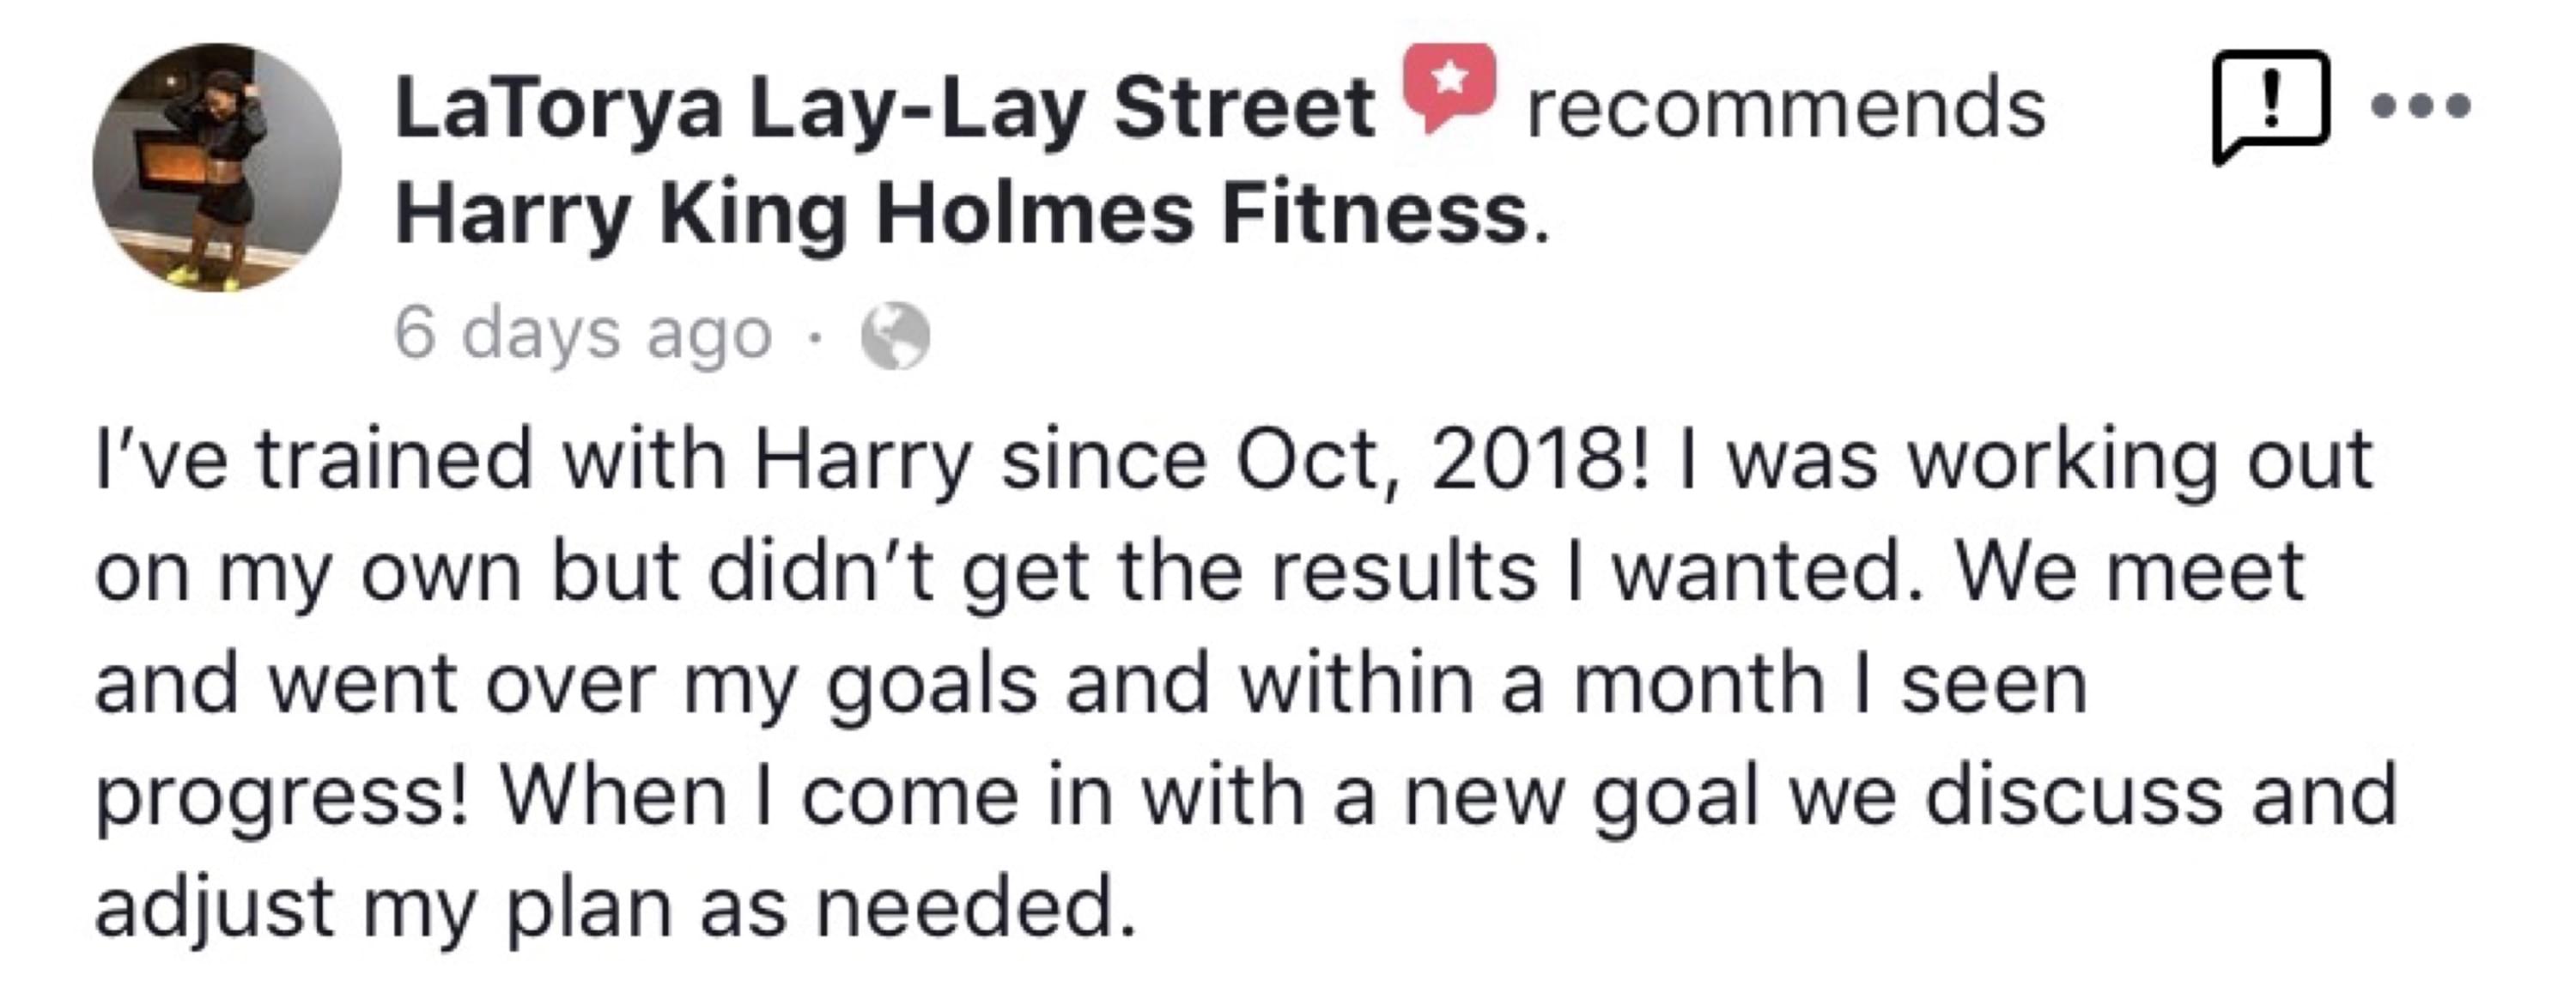Open LaTorya Lay-Lay Street's profile
2576x993 pixels.
(884, 108)
